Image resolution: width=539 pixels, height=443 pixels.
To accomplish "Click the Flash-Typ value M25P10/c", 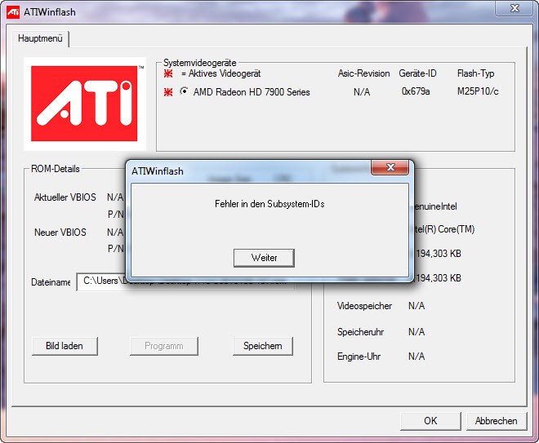I will click(x=478, y=91).
